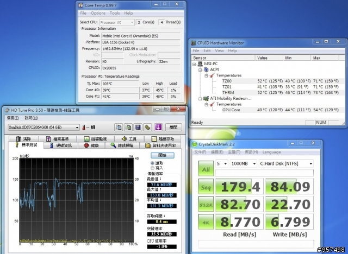Viewport: 348px width, 254px height.
Task: Switch to the 工具 tab with speaker icon
Action: tap(129, 139)
